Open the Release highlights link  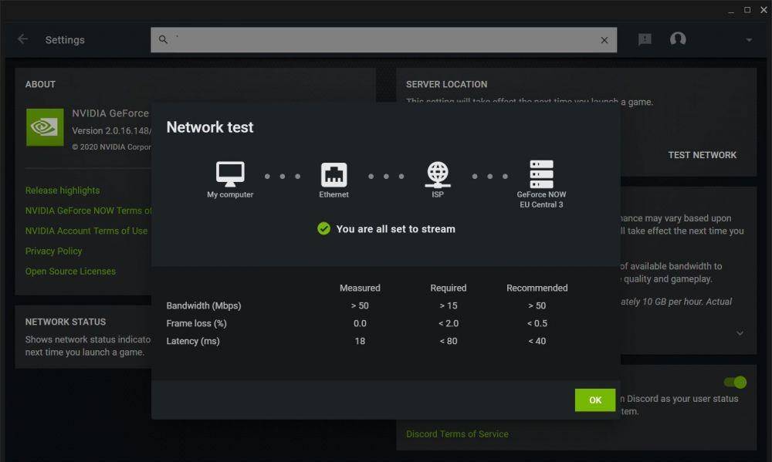[63, 191]
